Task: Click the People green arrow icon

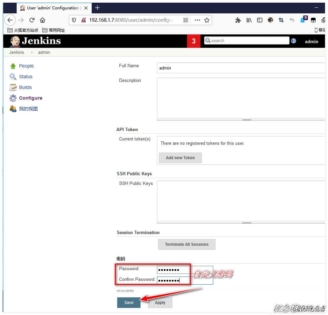Action: [13, 66]
